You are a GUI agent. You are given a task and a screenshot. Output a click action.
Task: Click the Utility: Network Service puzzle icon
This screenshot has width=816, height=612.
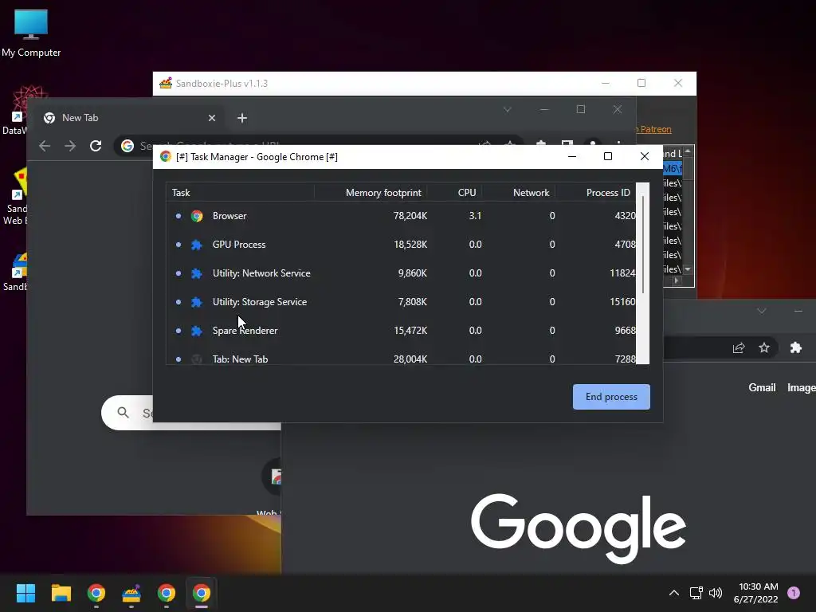click(x=197, y=273)
